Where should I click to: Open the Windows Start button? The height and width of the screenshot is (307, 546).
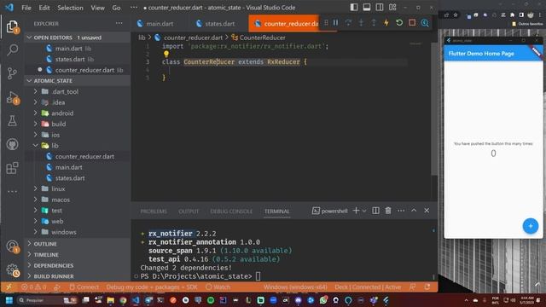coord(9,300)
